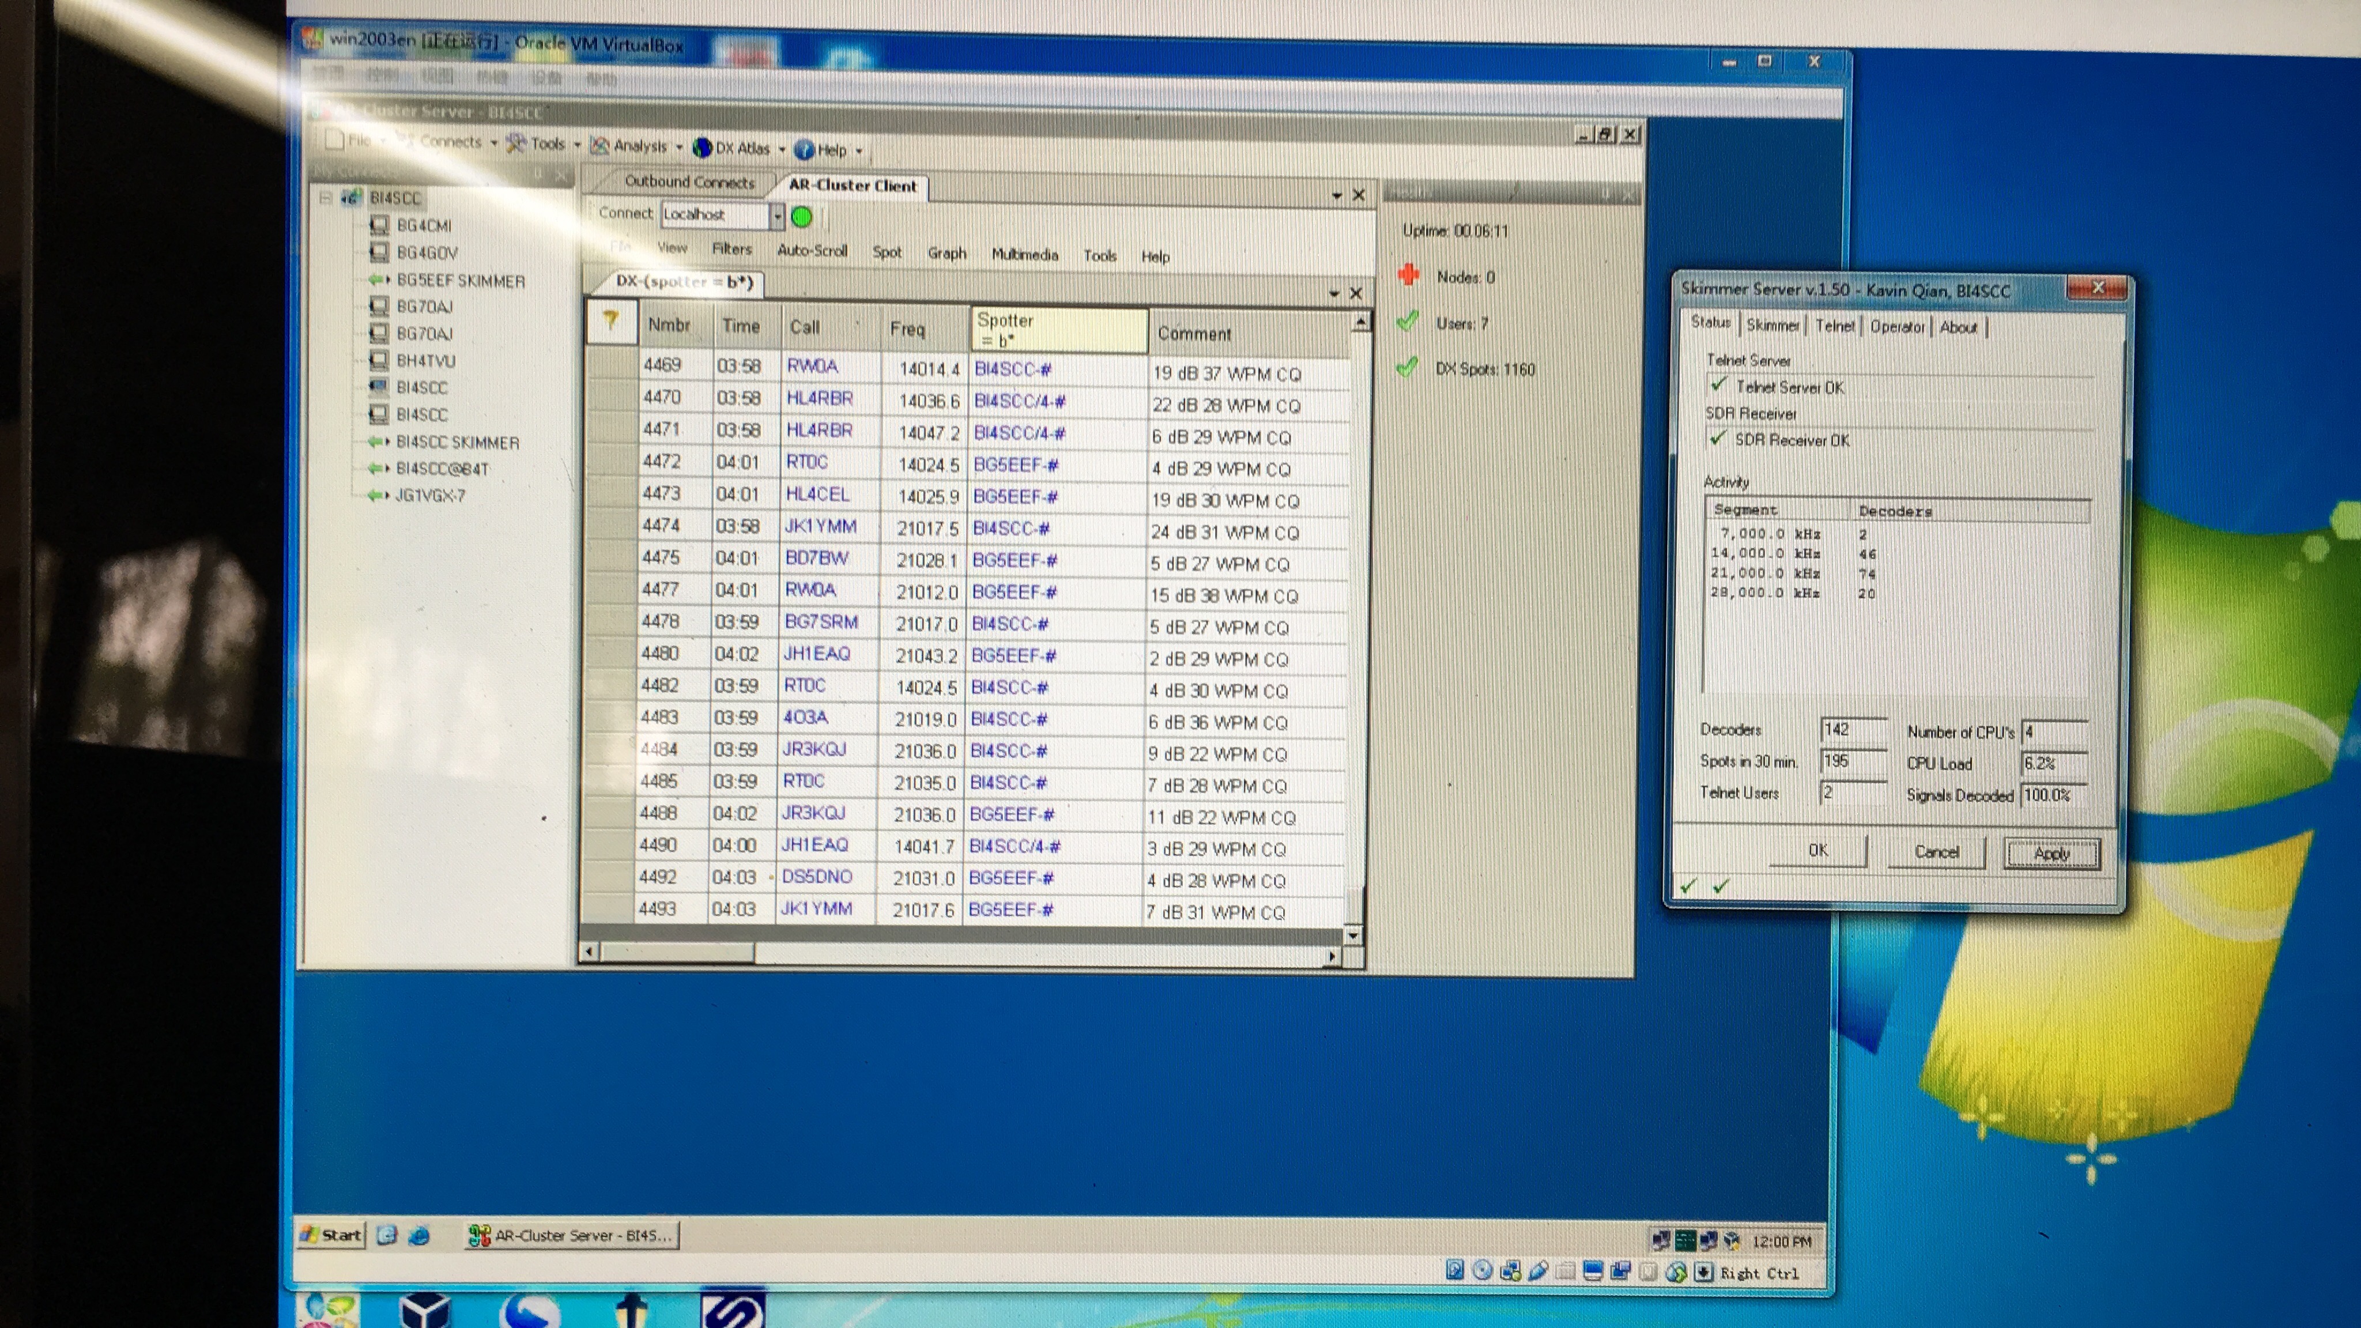Open Internet Explorer quick launch icon
2361x1328 pixels.
[419, 1235]
